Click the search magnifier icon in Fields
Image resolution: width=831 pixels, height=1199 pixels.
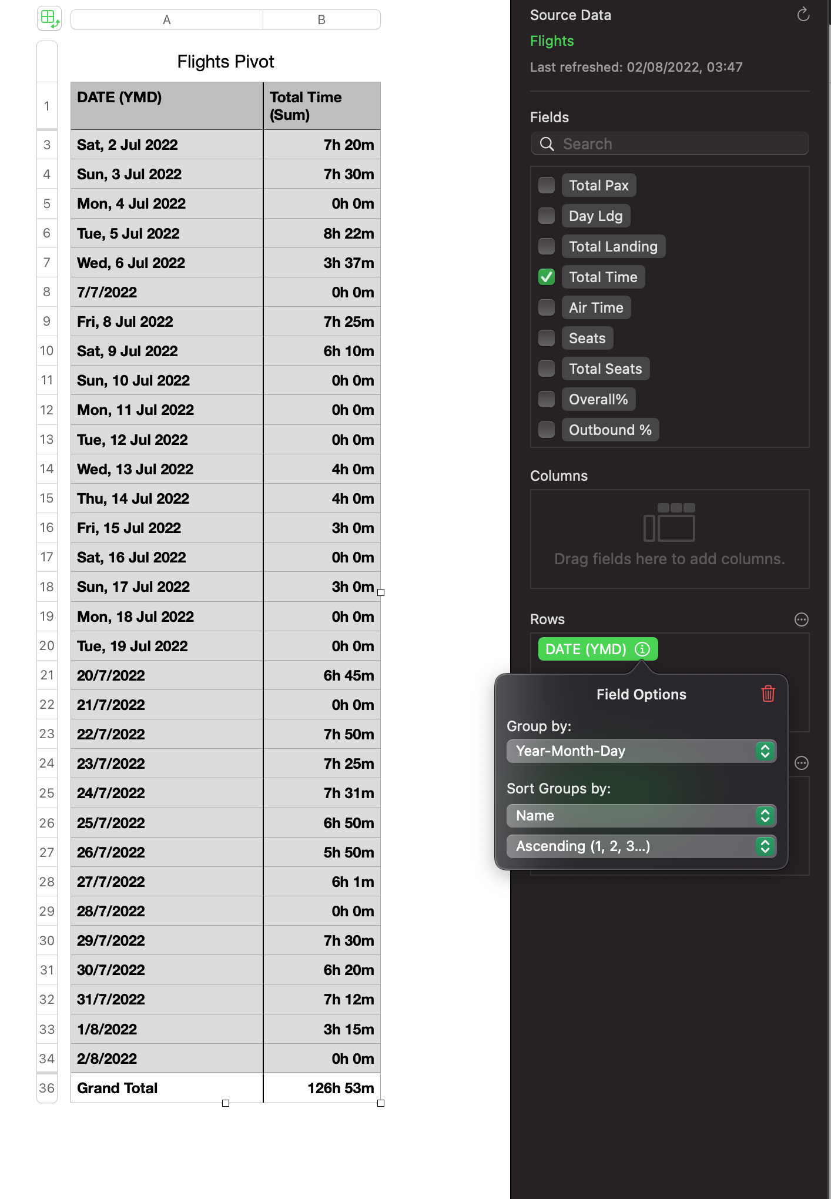point(547,144)
